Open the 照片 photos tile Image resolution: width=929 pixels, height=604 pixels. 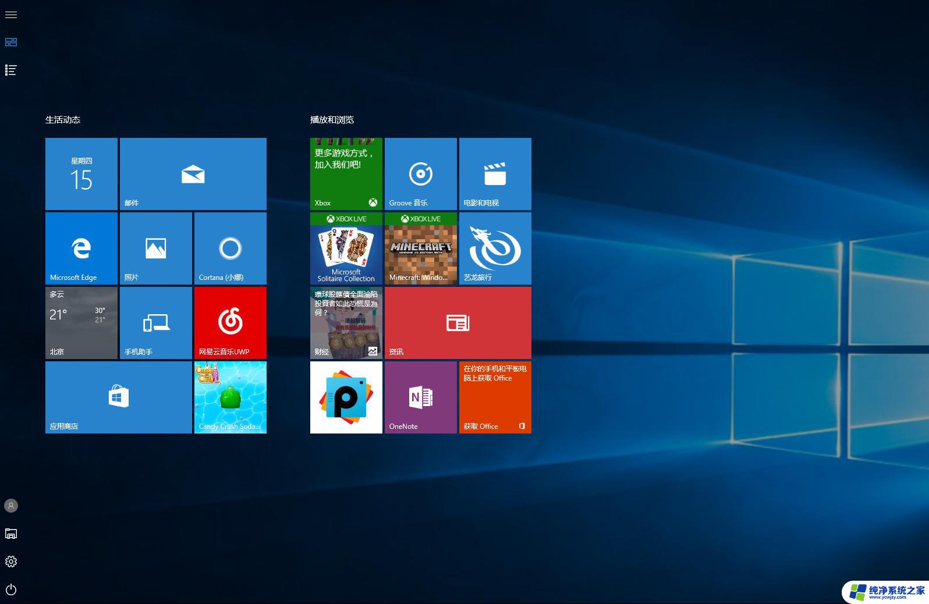point(156,248)
